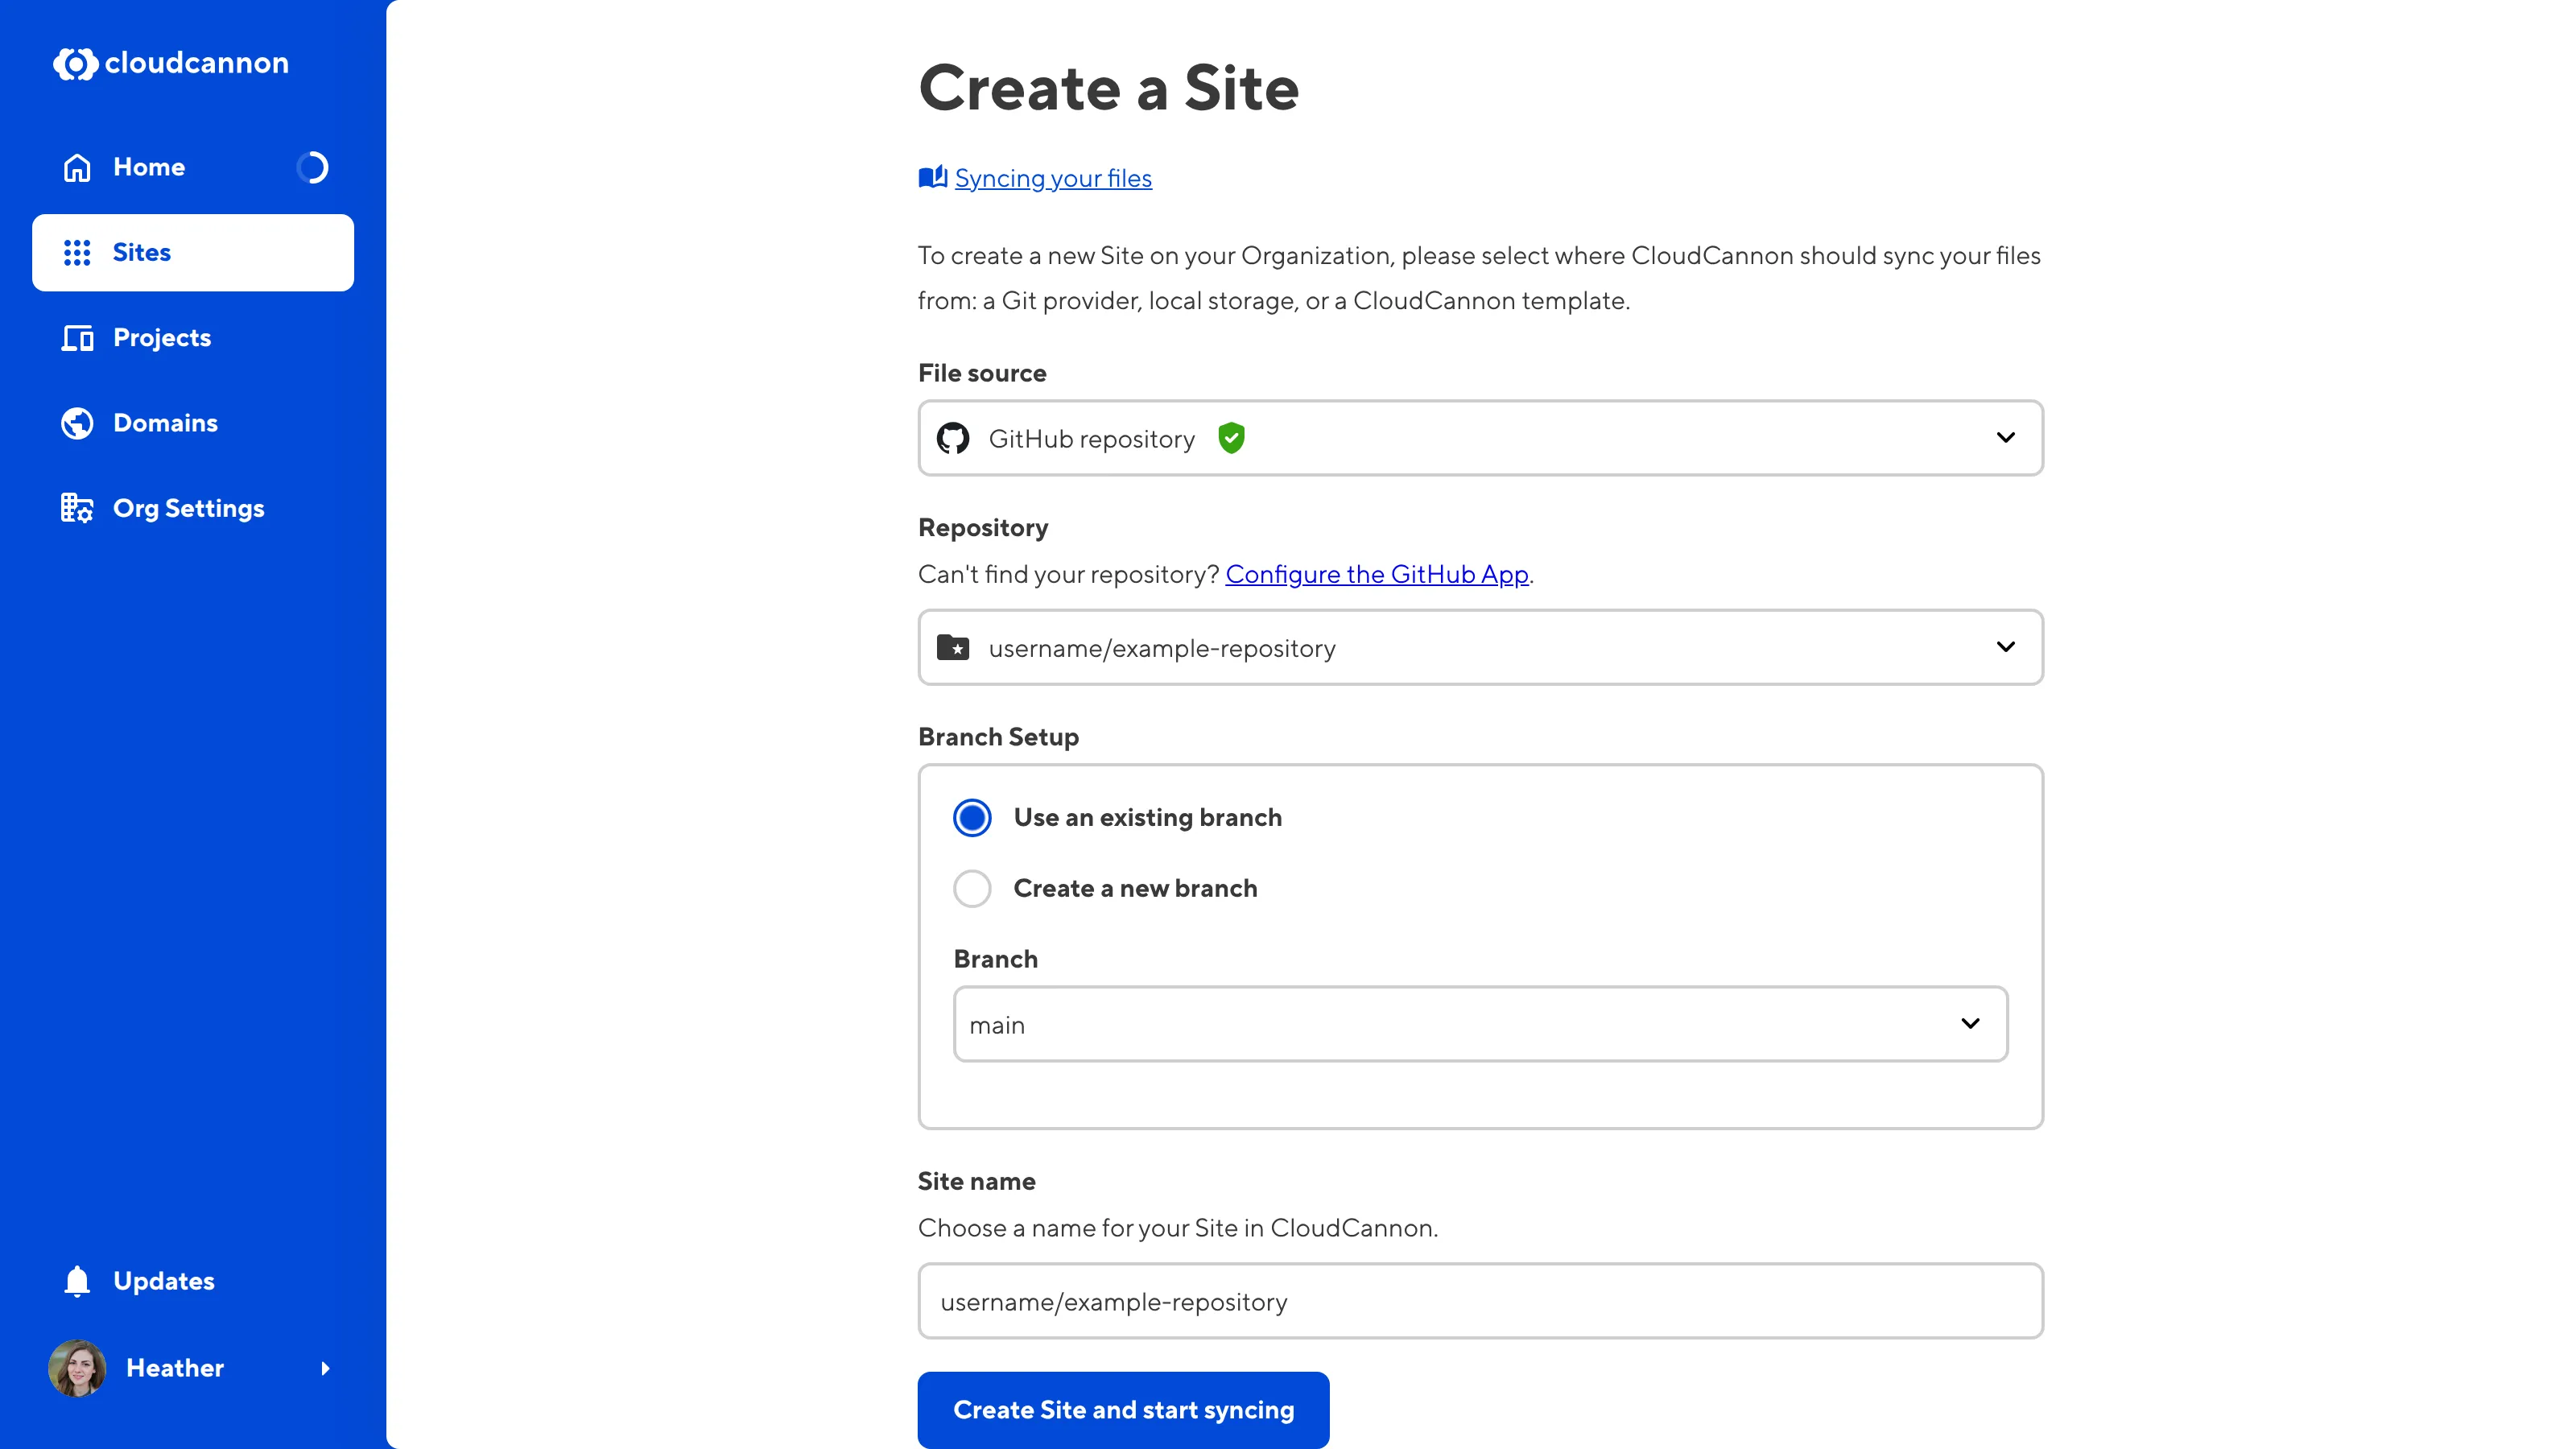Click the cloudcannon logo
The height and width of the screenshot is (1449, 2576).
coord(170,63)
